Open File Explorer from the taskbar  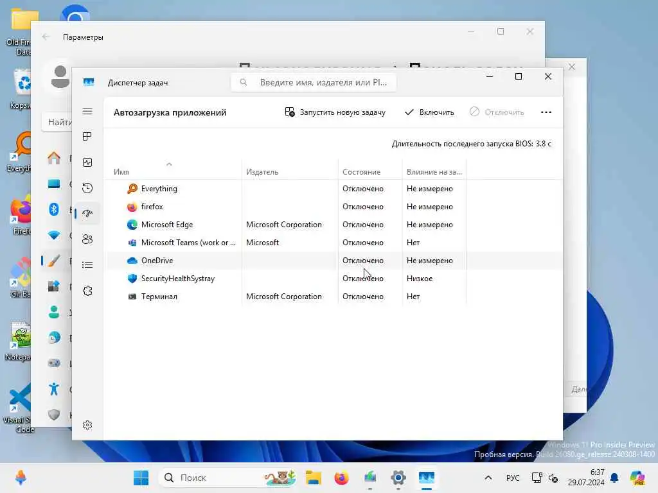pos(314,478)
